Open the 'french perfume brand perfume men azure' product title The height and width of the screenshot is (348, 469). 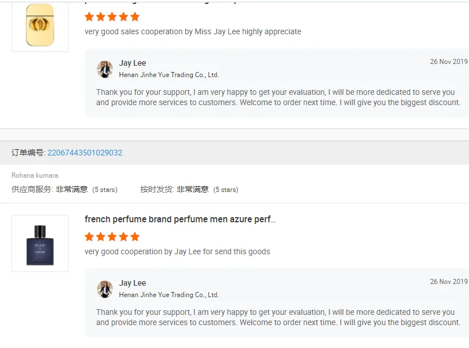coord(180,219)
